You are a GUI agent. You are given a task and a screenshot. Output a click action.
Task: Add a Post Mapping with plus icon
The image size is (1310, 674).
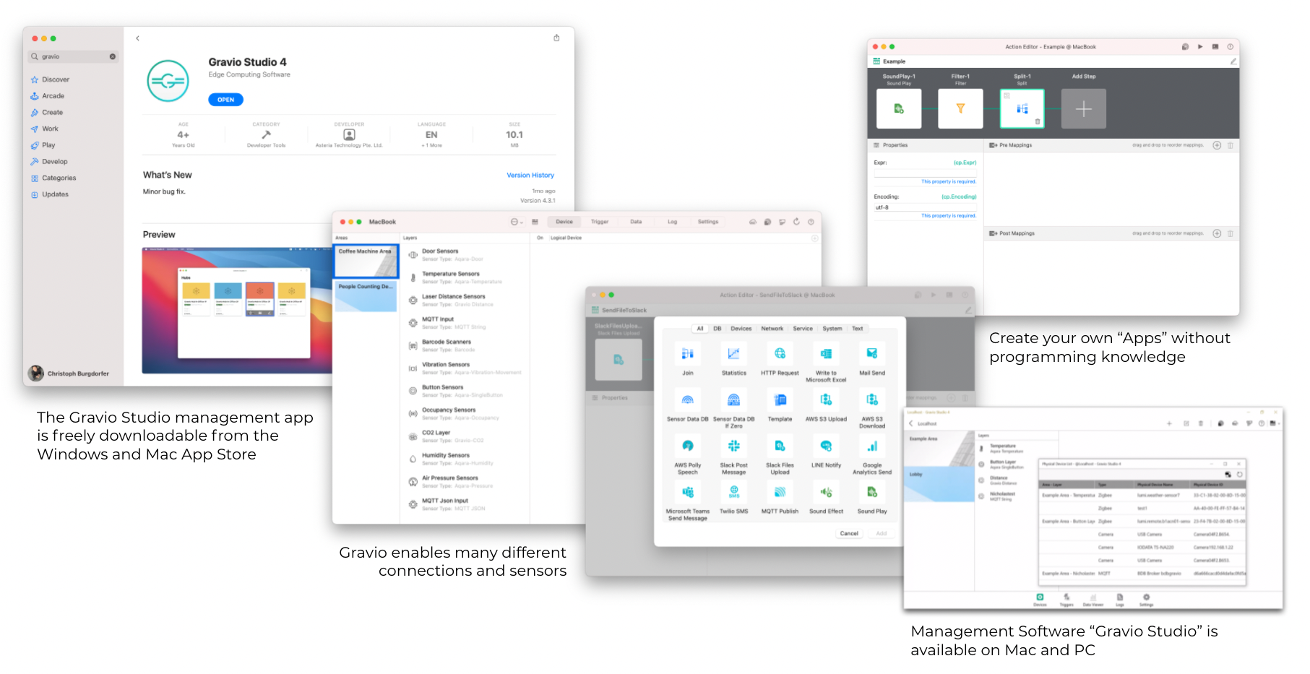coord(1217,233)
